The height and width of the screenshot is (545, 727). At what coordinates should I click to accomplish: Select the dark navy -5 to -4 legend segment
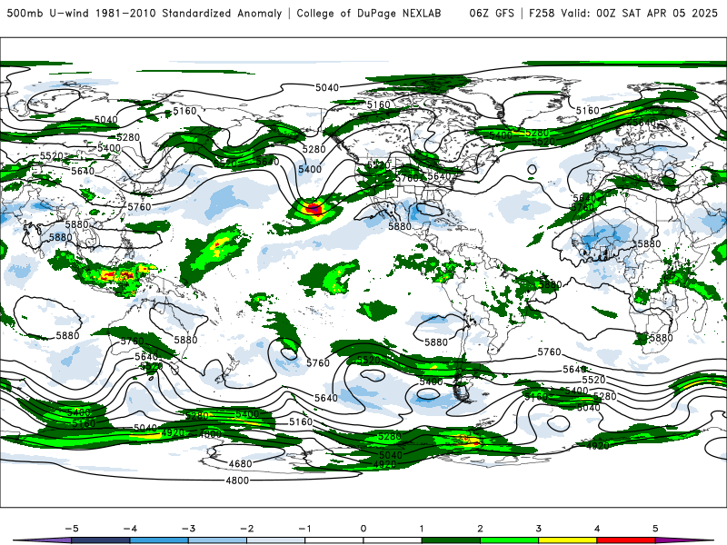[101, 540]
